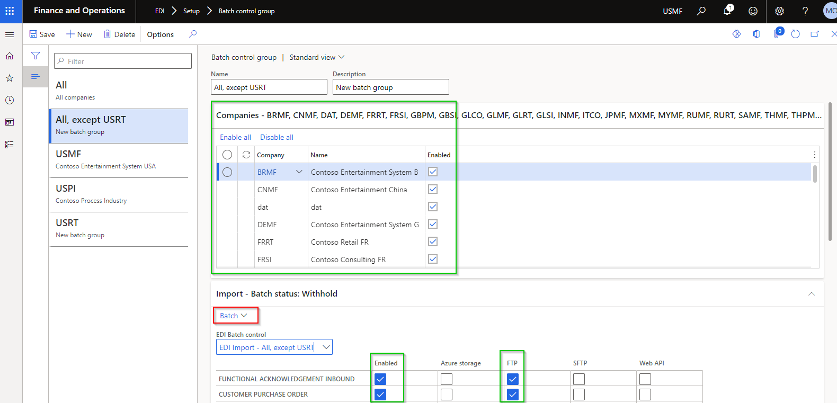The image size is (837, 403).
Task: Toggle the navigation hamburger menu
Action: pyautogui.click(x=10, y=34)
